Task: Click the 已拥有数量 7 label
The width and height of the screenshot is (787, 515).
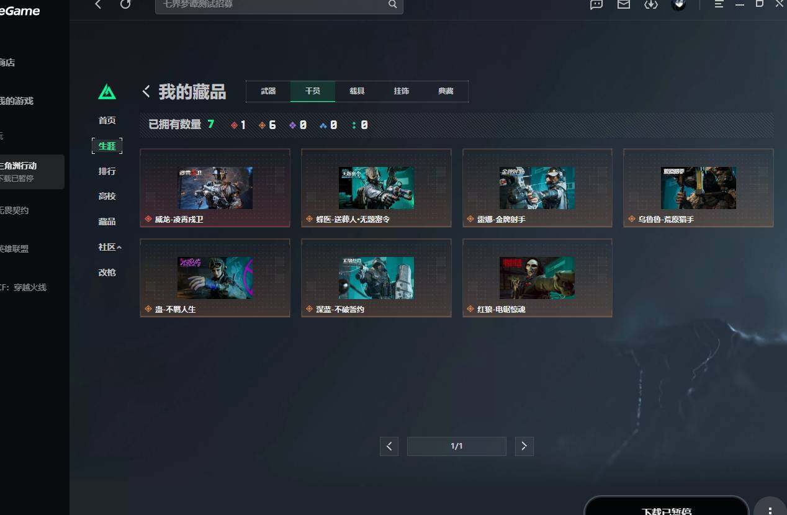Action: pyautogui.click(x=181, y=125)
